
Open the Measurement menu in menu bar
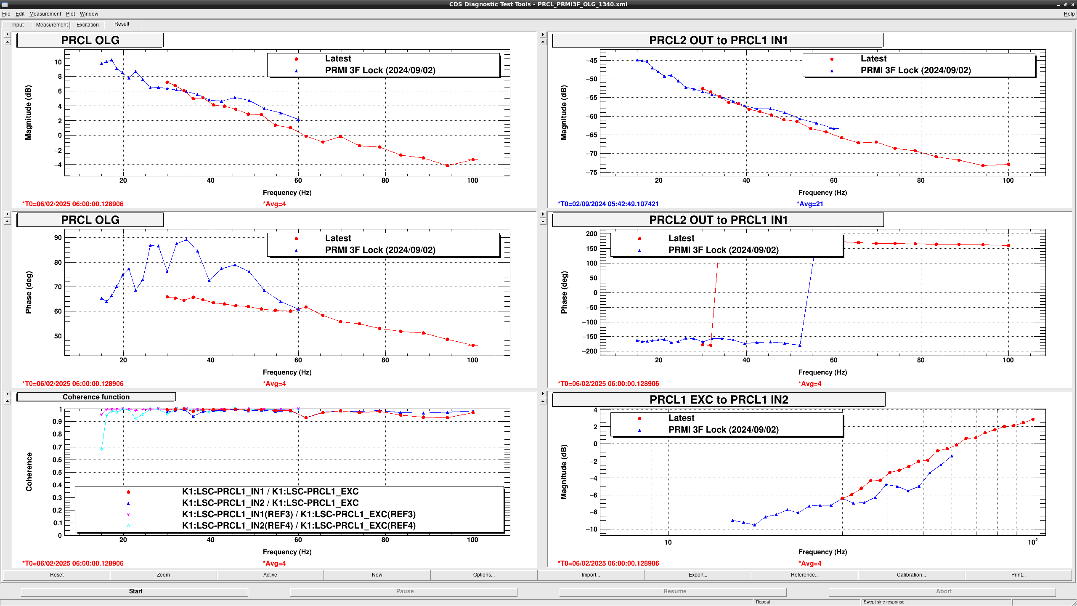coord(45,14)
